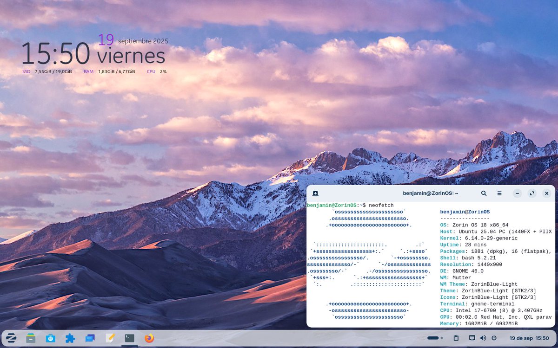
Task: Open the Software store taskbar icon
Action: pos(50,338)
